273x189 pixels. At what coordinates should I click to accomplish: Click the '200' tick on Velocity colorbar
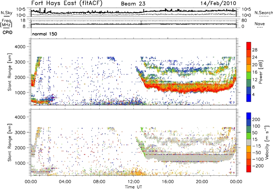(256, 119)
